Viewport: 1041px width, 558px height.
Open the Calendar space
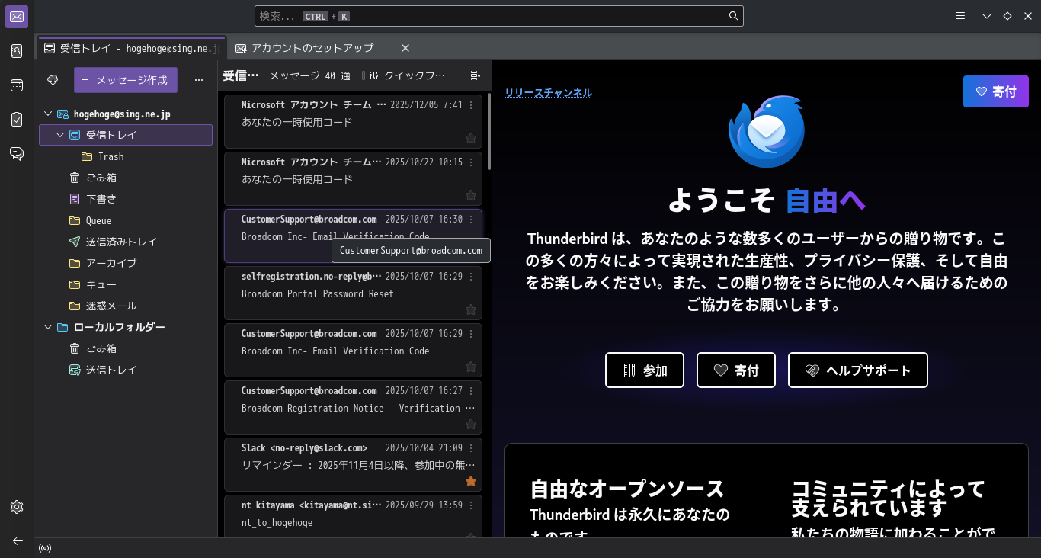[x=17, y=85]
